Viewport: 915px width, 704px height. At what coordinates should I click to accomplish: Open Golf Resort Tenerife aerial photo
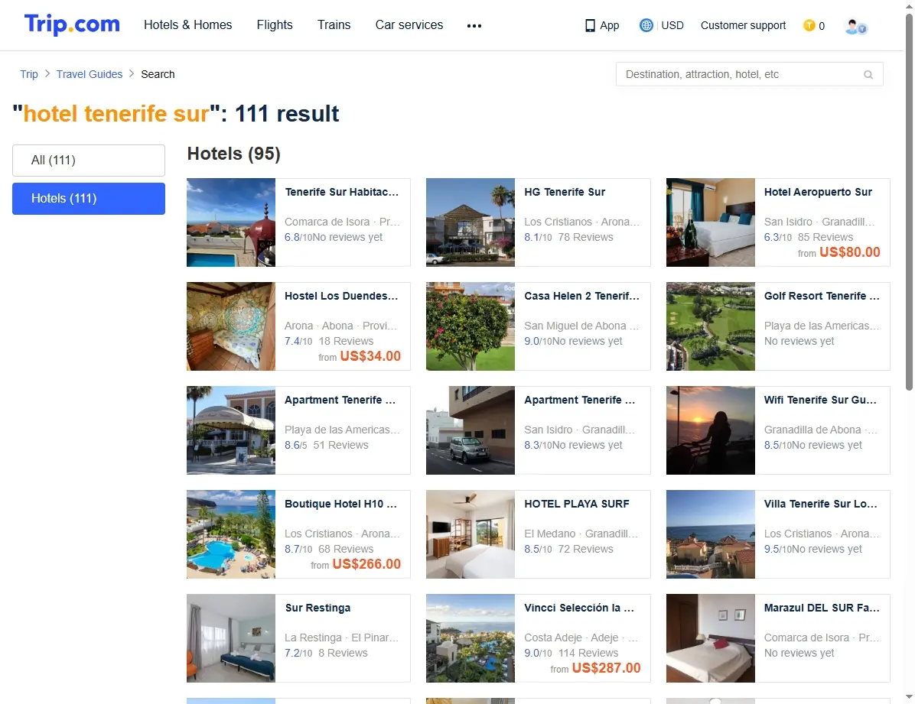coord(711,326)
